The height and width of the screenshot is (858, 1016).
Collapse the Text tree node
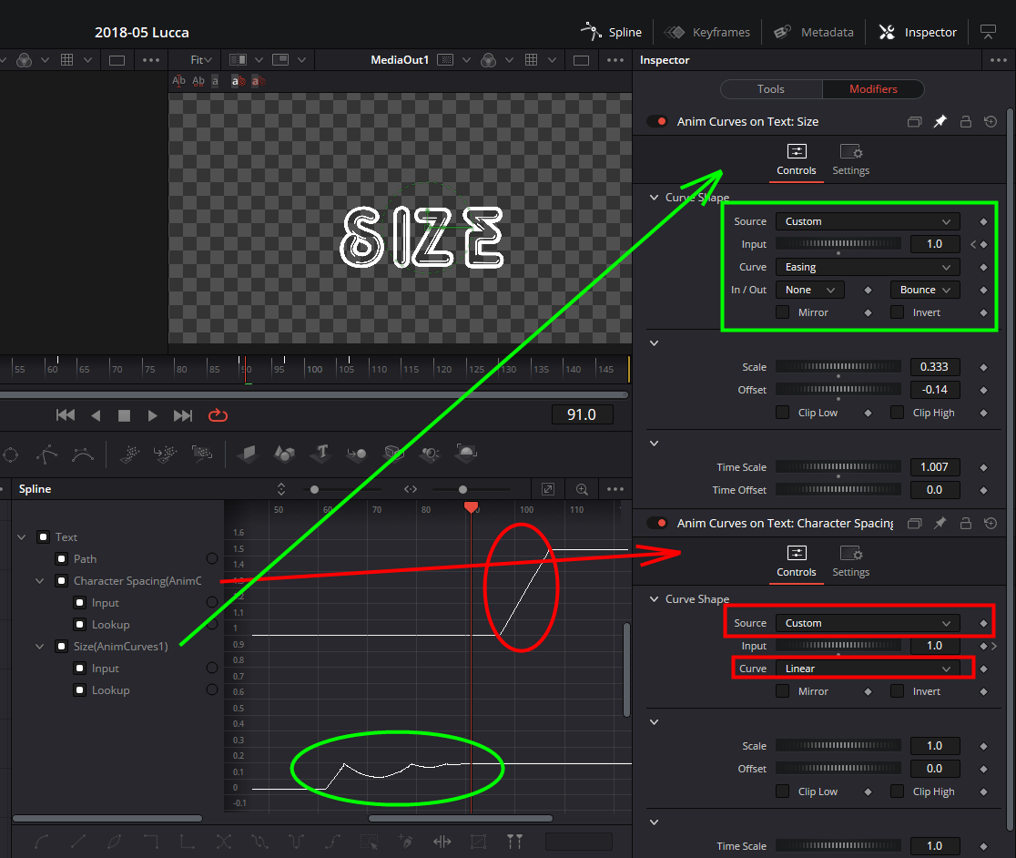click(x=22, y=537)
